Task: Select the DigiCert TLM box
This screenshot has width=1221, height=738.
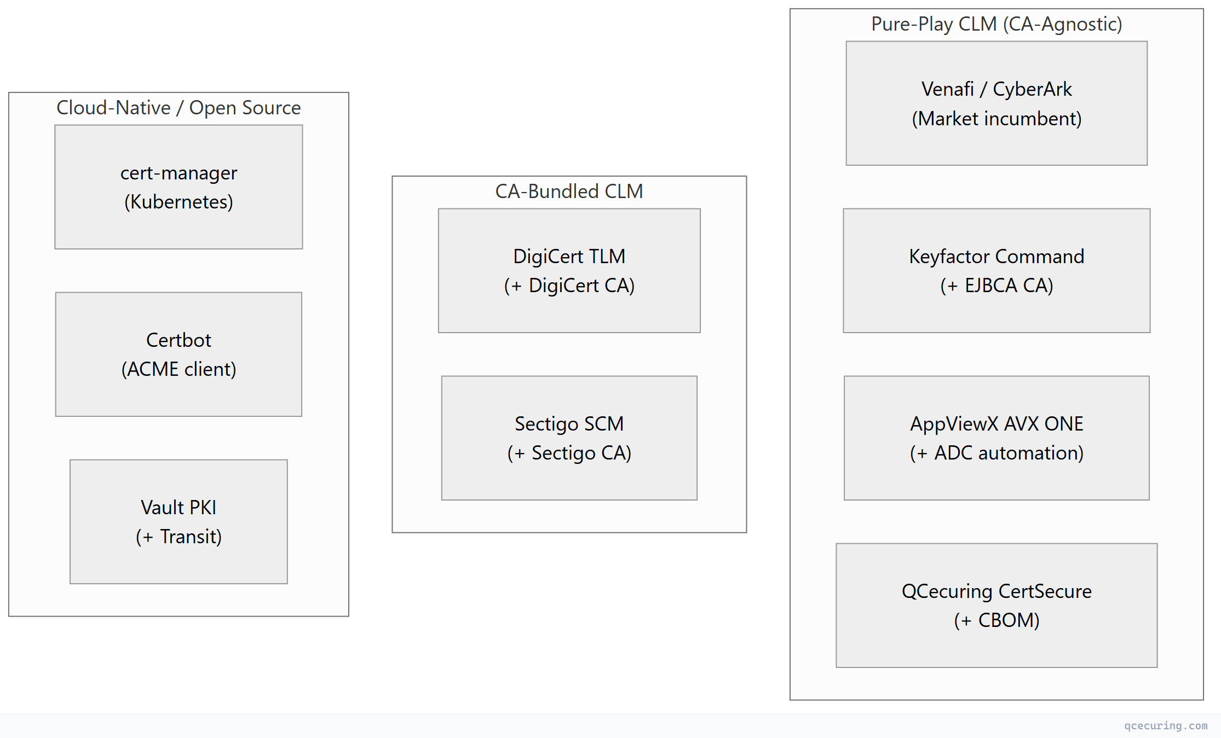Action: (569, 271)
